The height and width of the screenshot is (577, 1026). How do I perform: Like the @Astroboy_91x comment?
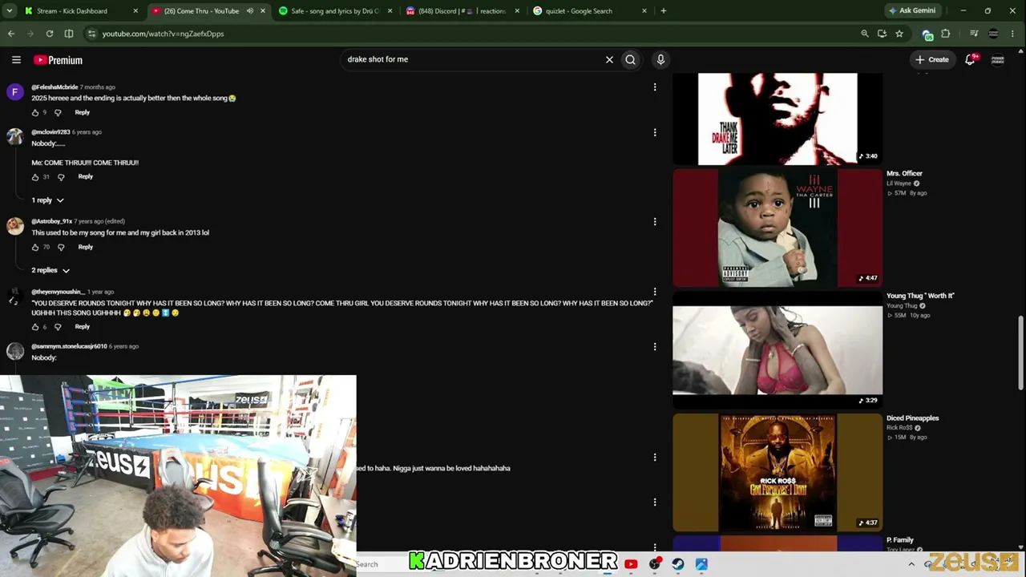[x=35, y=248]
